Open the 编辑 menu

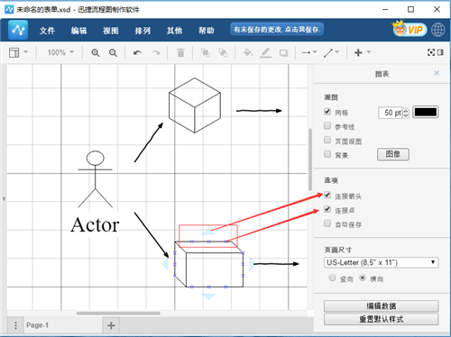79,31
